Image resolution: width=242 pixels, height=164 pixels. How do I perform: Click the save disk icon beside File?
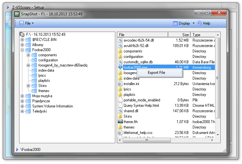click(x=22, y=23)
